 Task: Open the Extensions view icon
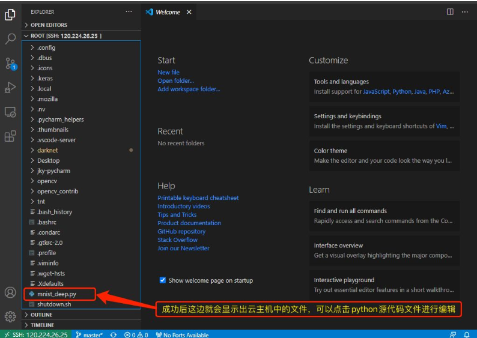tap(10, 136)
